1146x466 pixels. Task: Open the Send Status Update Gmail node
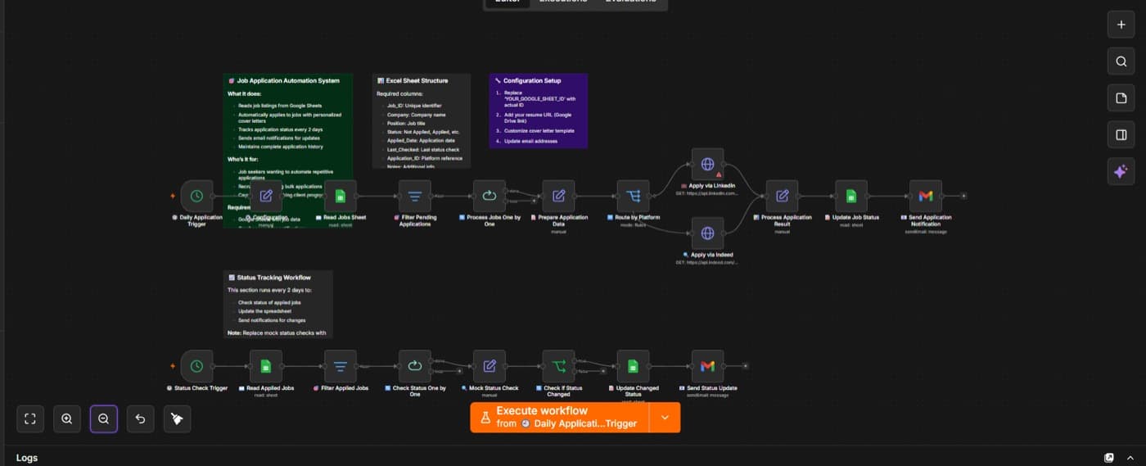(x=708, y=366)
